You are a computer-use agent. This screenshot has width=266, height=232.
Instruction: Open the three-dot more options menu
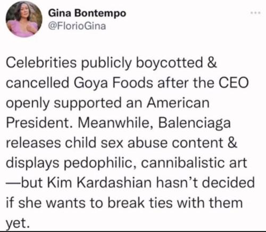256,13
